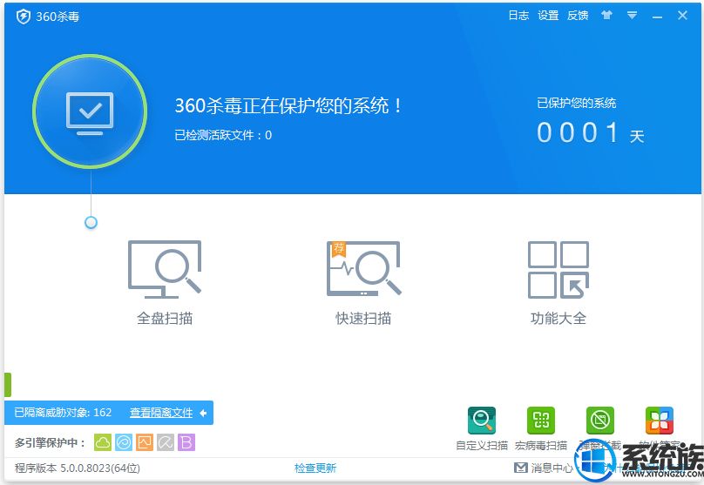
Task: Open the 反馈 feedback menu
Action: pos(578,16)
